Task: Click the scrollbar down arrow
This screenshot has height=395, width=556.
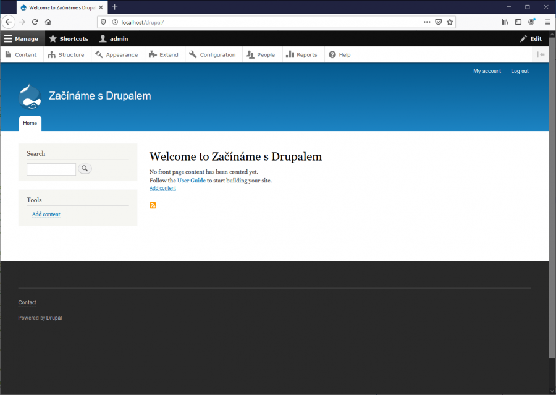Action: click(552, 391)
